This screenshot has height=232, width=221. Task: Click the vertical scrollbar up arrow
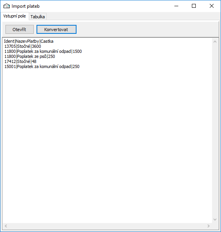(215, 42)
